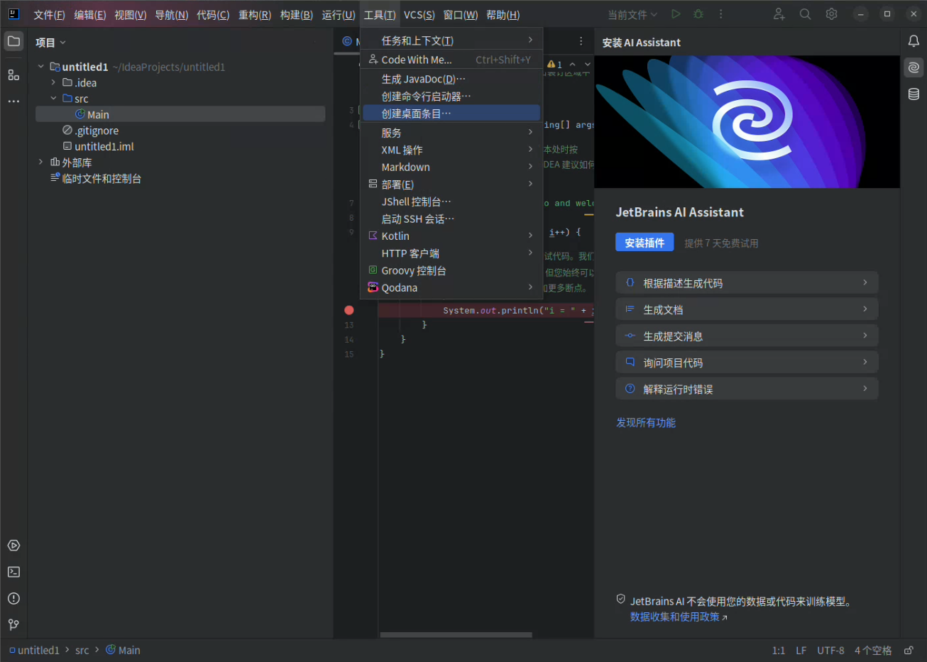Image resolution: width=927 pixels, height=662 pixels.
Task: Toggle the AI Assistant sidebar icon
Action: click(x=914, y=68)
